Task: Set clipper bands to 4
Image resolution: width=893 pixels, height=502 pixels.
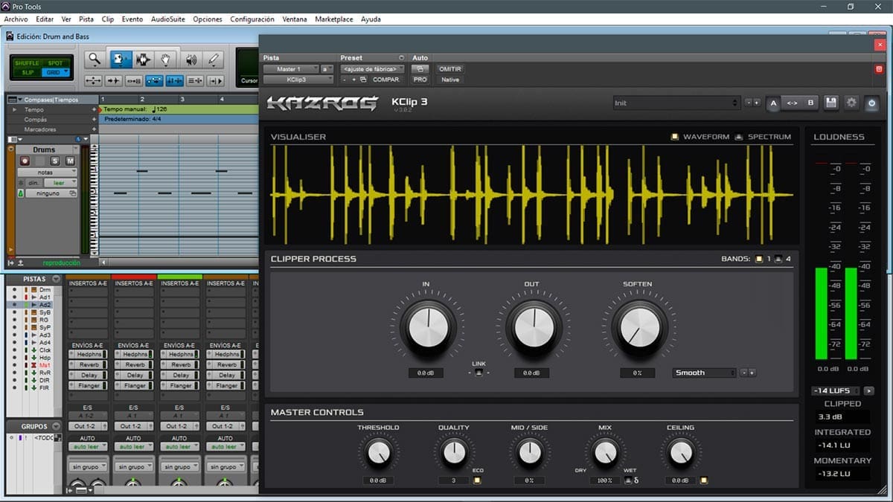Action: (x=778, y=259)
